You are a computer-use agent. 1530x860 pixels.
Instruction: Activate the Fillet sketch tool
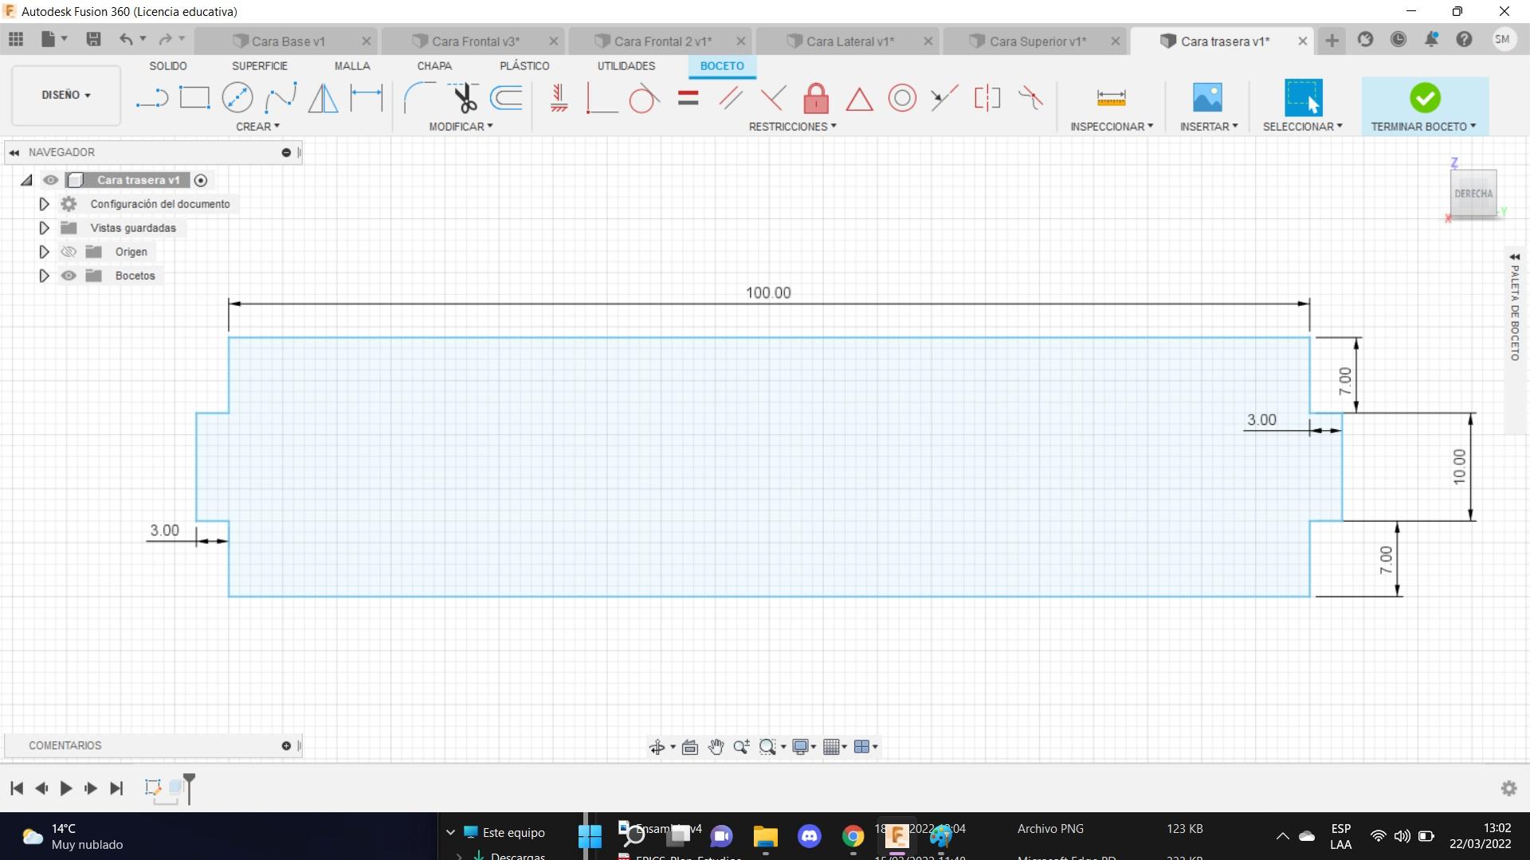tap(418, 98)
